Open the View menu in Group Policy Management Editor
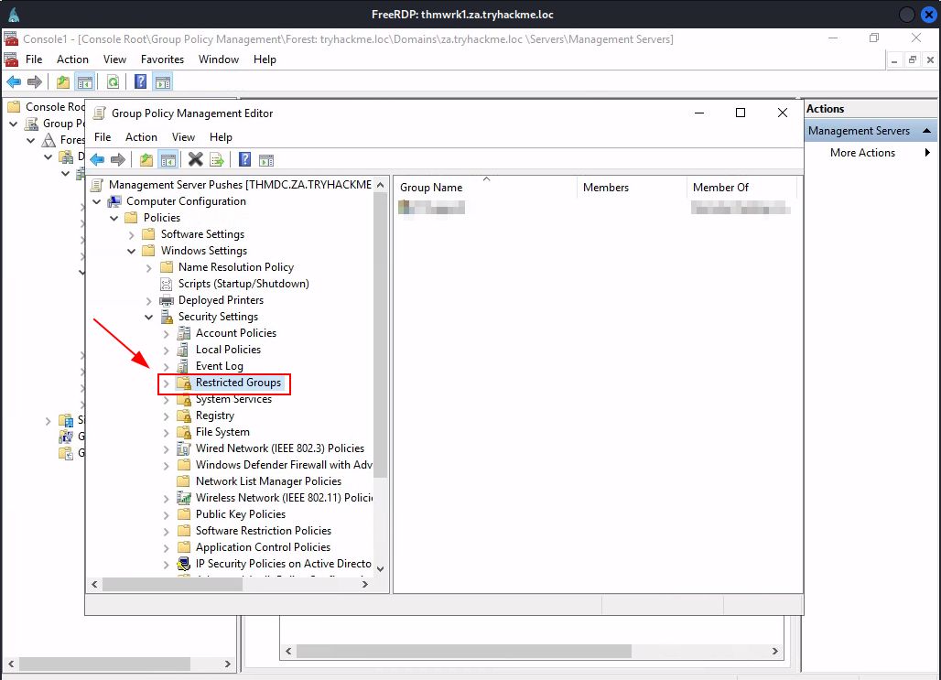Screen dimensions: 941x680 click(x=183, y=137)
